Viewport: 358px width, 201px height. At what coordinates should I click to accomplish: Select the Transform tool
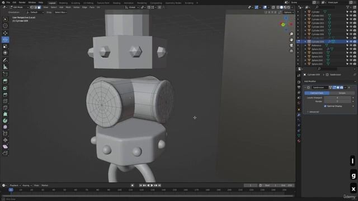click(x=5, y=53)
